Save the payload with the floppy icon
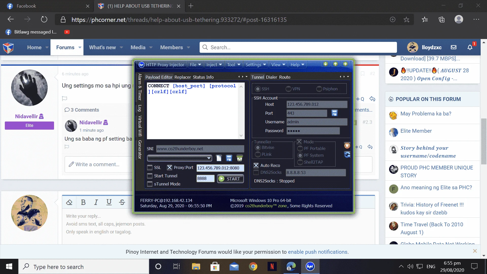487x274 pixels. [x=229, y=158]
